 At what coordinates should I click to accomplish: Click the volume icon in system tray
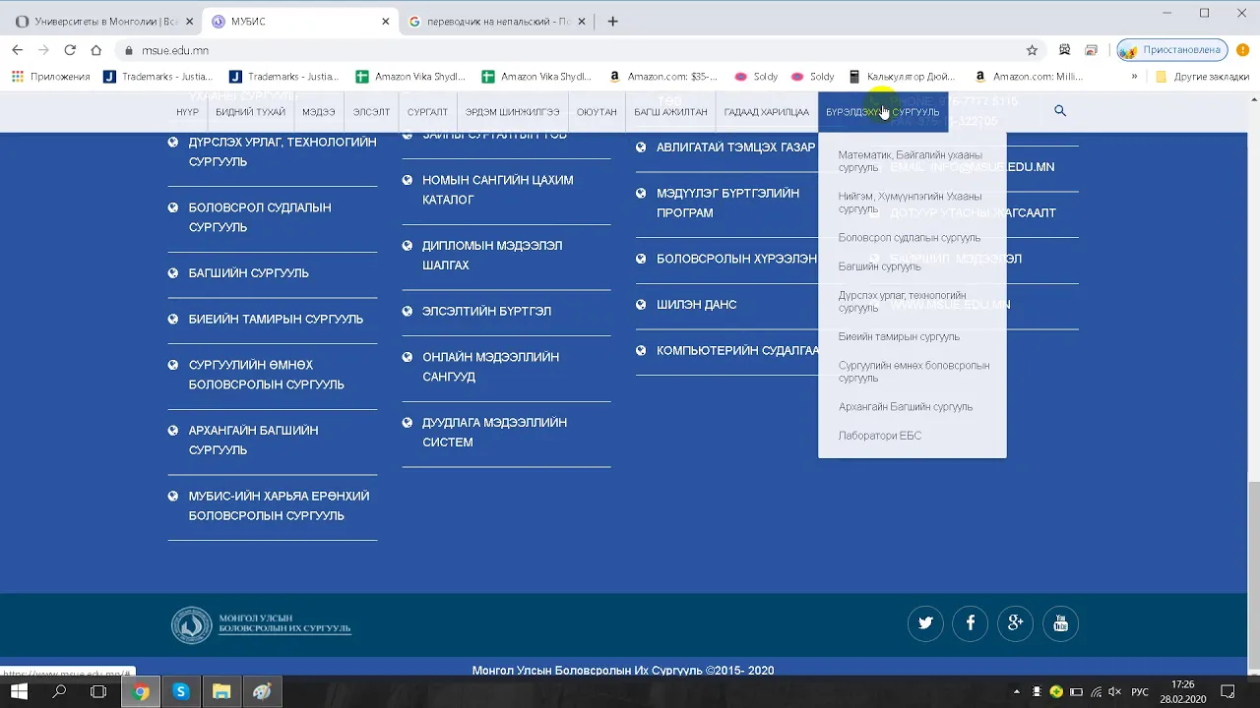1115,692
